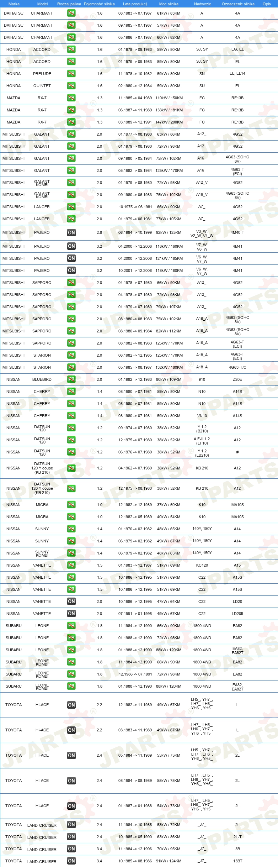Click diesel ON icon in Land-Cruiser 13BT row
The image size is (278, 867).
71,861
